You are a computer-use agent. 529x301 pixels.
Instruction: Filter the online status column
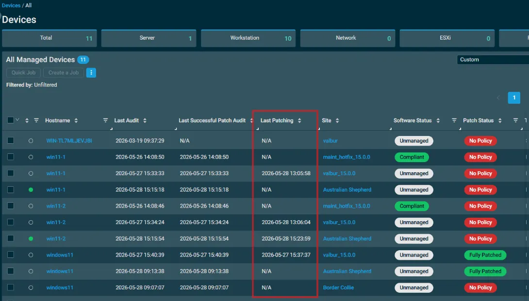[x=36, y=120]
